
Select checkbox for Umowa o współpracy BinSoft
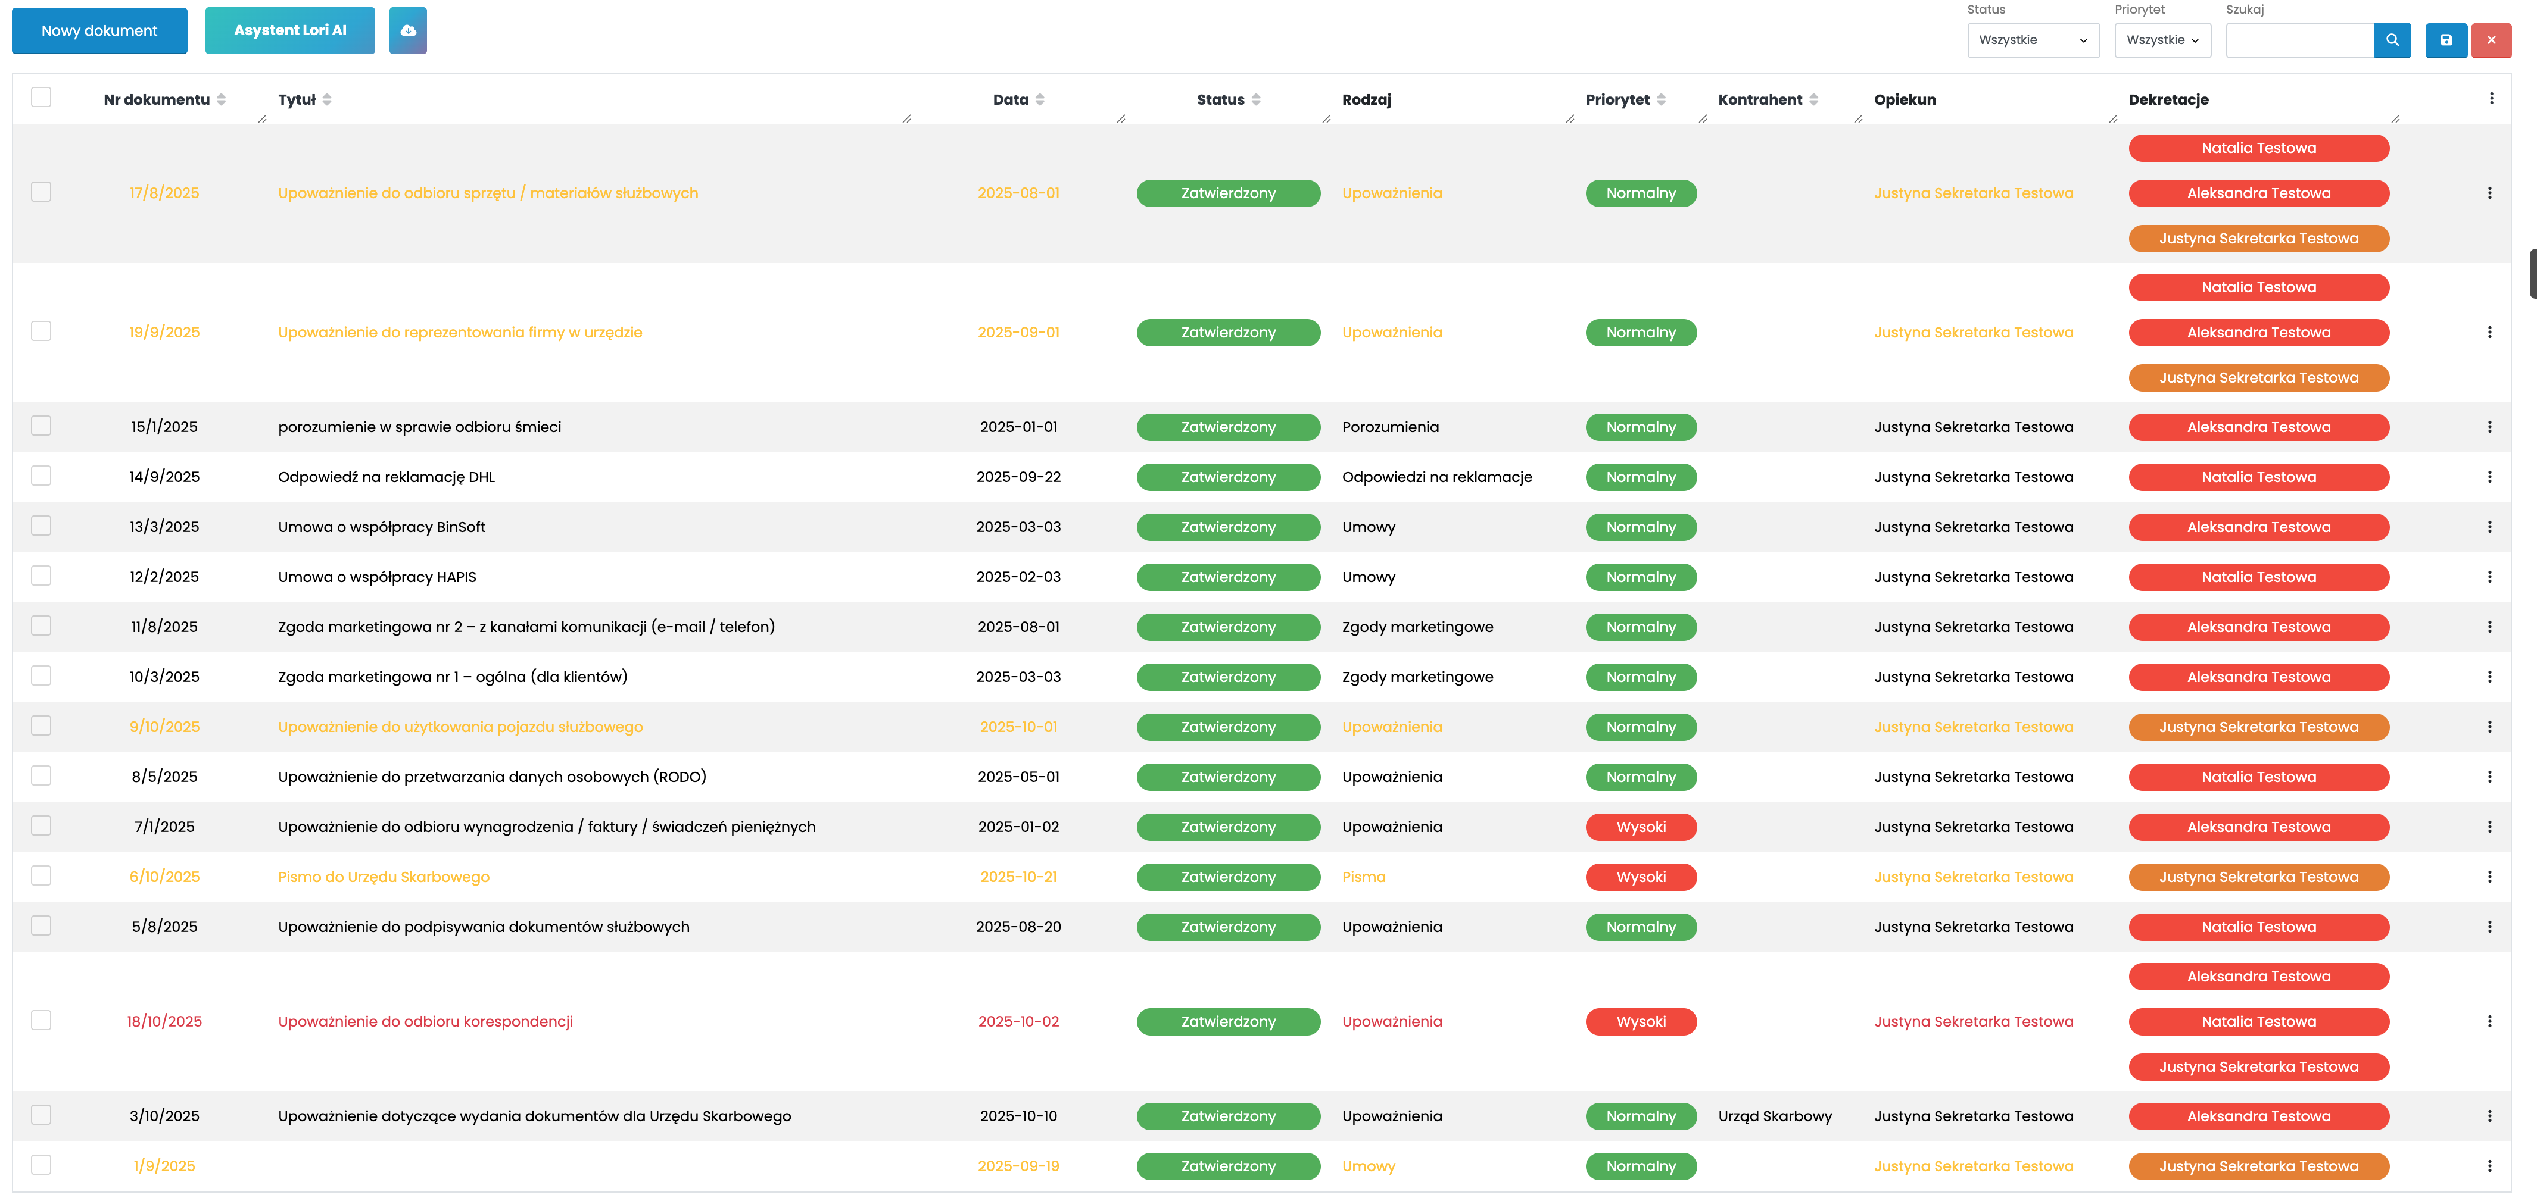[x=40, y=527]
